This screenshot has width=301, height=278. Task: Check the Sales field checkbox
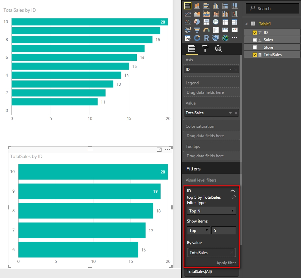click(255, 40)
